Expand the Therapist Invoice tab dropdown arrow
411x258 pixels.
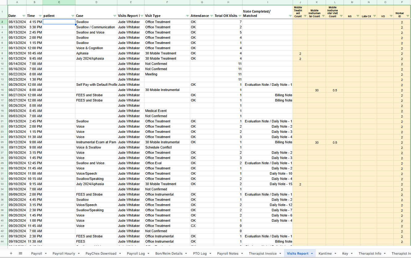pyautogui.click(x=281, y=254)
